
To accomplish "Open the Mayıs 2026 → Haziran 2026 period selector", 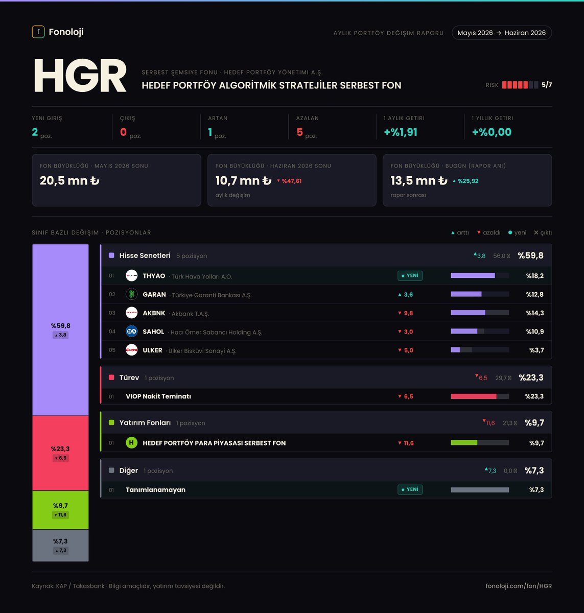I will tap(502, 33).
